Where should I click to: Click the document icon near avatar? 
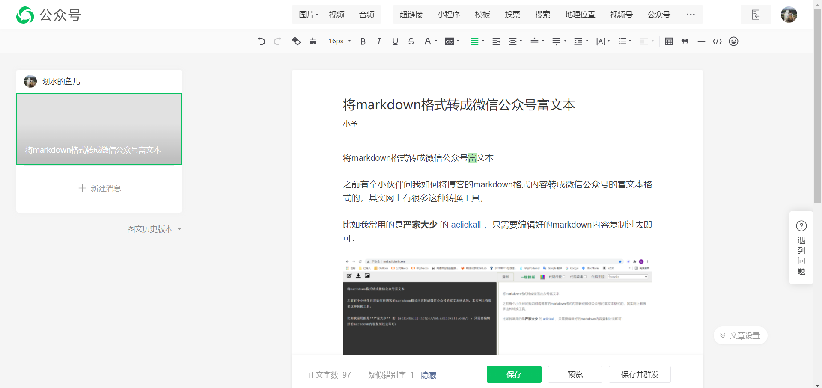[x=756, y=15]
